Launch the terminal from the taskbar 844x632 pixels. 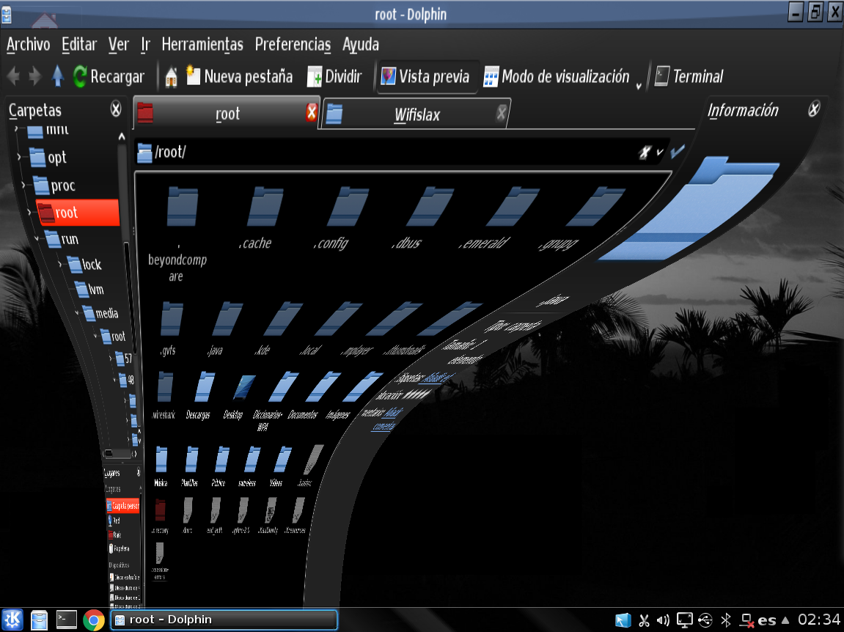click(66, 620)
